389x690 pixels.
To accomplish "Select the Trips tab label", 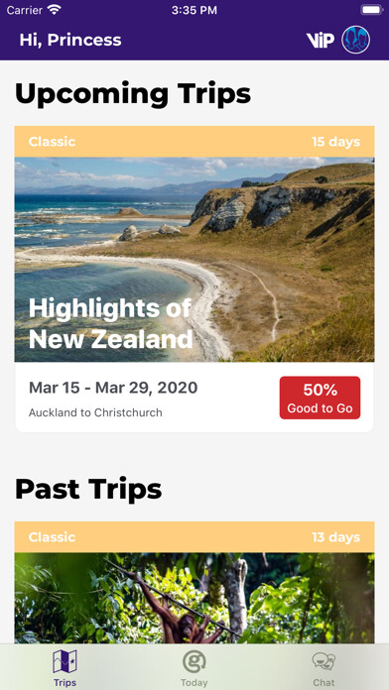I will [x=65, y=682].
